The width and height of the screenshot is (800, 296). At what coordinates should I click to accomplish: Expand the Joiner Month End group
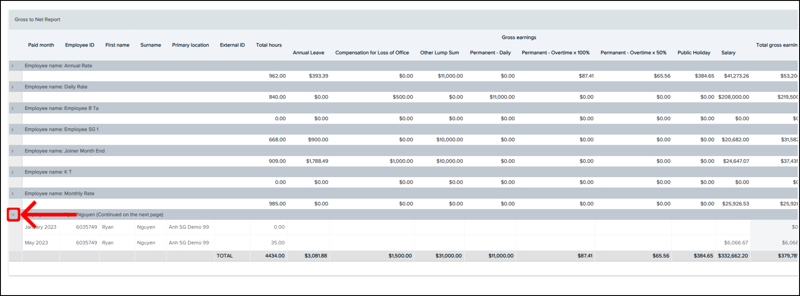(13, 151)
